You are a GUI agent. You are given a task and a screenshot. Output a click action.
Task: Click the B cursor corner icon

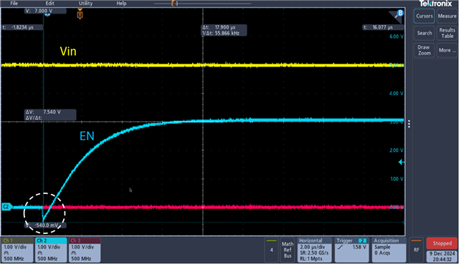click(x=397, y=16)
